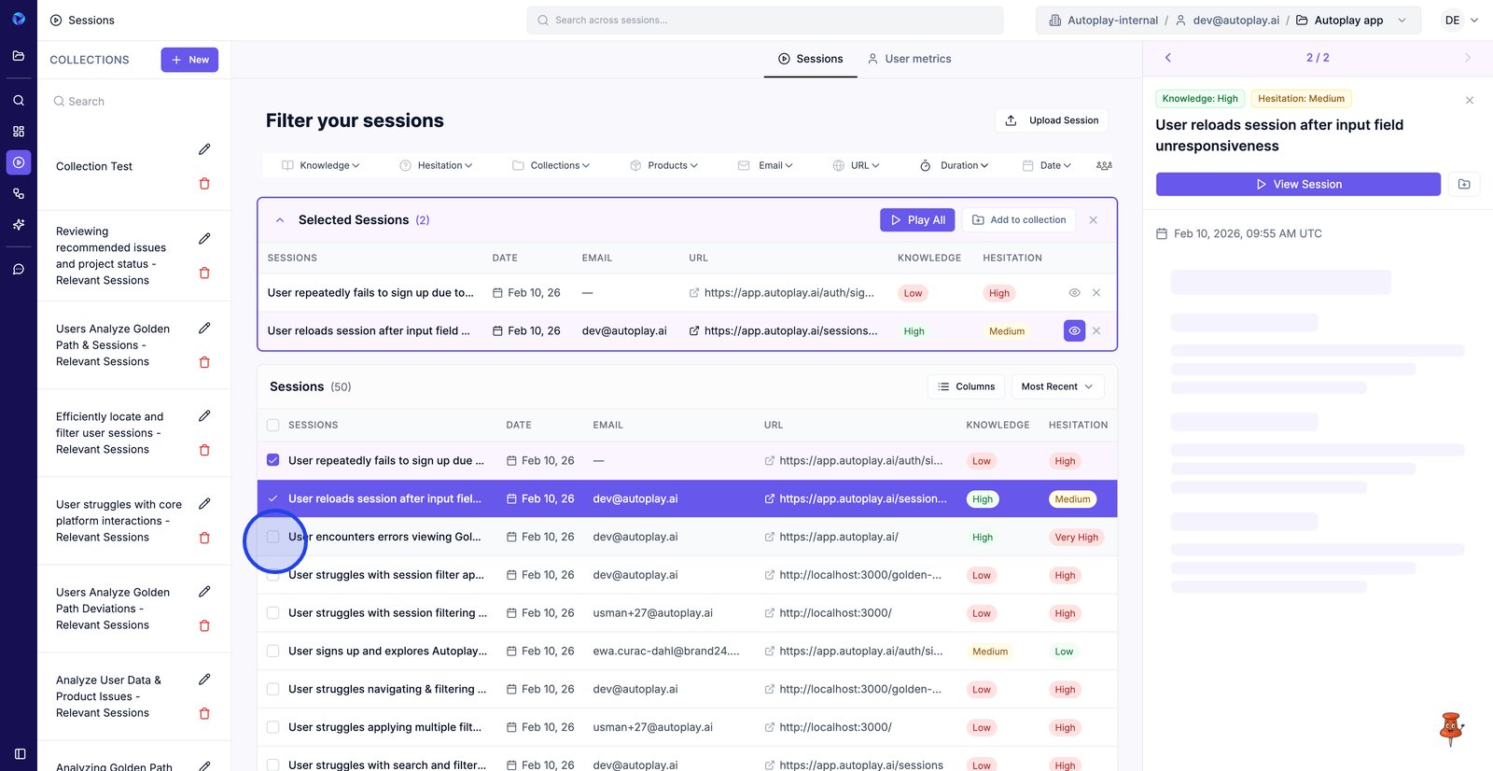Go to previous session in side panel
Image resolution: width=1493 pixels, height=771 pixels.
1167,58
